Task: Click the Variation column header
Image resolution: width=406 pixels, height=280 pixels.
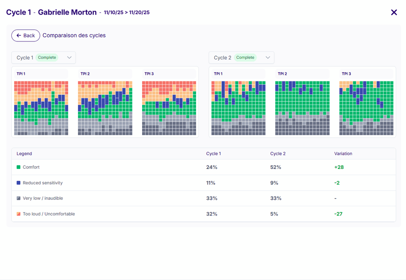Action: [343, 154]
